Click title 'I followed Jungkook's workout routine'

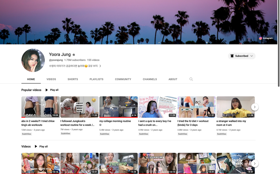(x=77, y=123)
